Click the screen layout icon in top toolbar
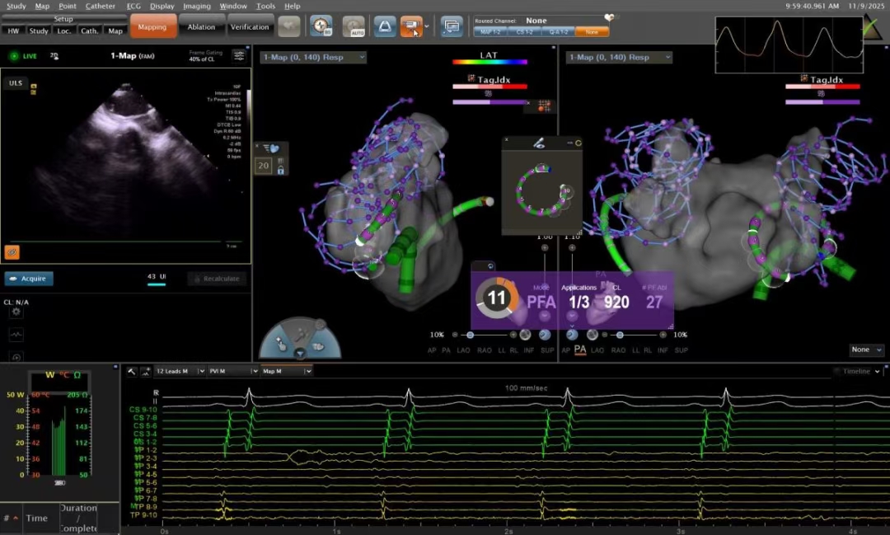The height and width of the screenshot is (535, 890). 452,26
